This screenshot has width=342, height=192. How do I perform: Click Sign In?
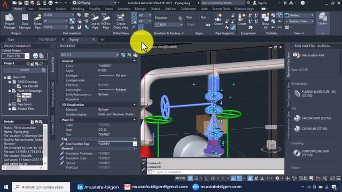[260, 3]
